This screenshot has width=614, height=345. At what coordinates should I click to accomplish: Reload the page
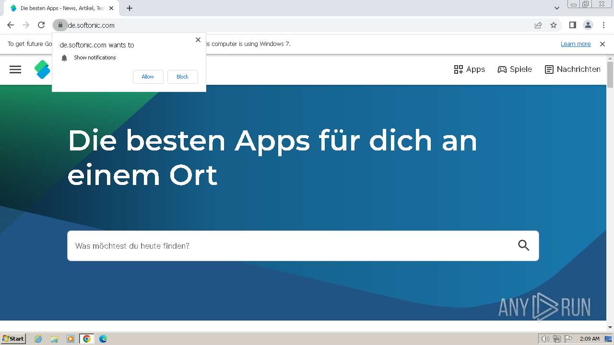click(x=41, y=25)
